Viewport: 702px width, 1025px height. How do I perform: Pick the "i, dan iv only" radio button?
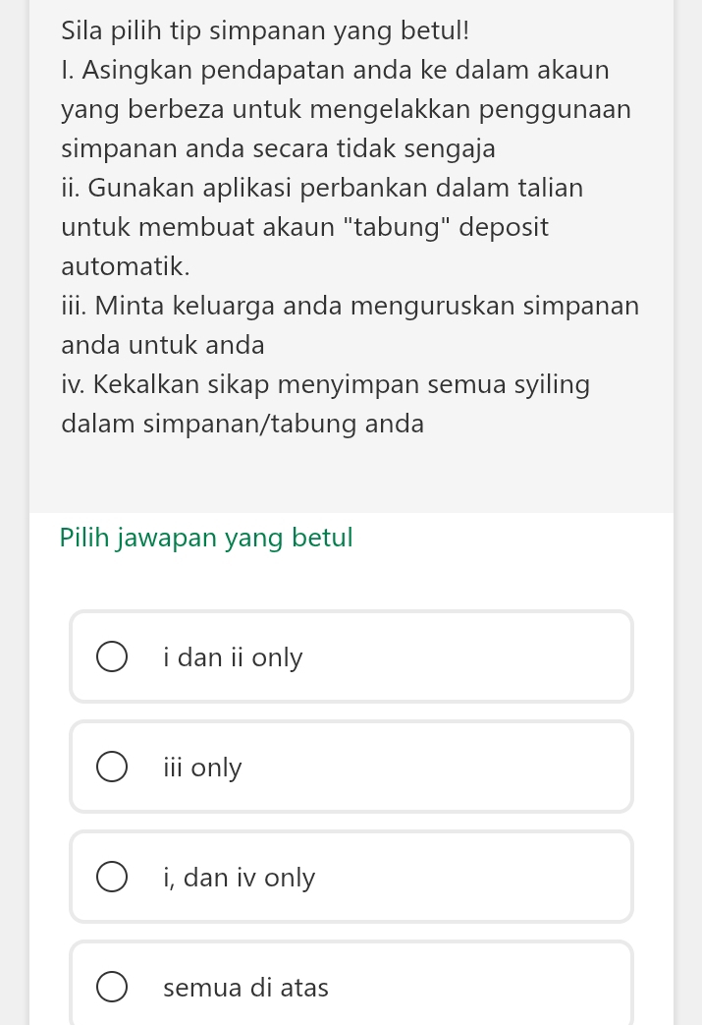pyautogui.click(x=112, y=878)
